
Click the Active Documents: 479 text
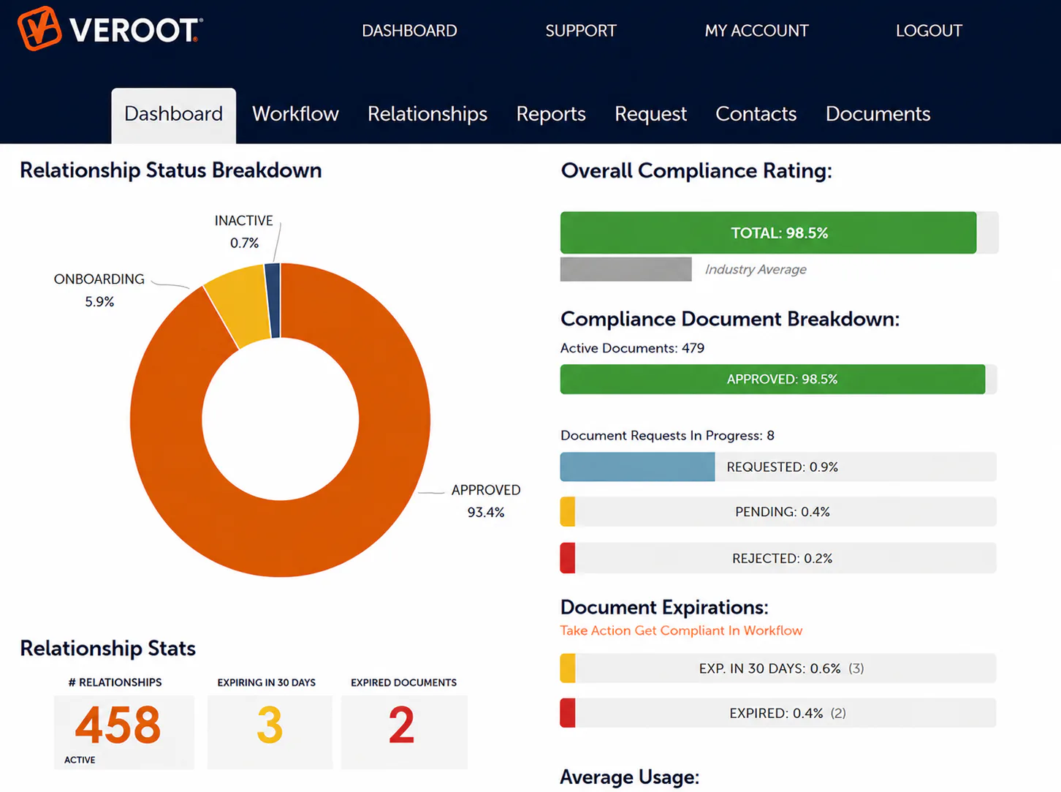click(632, 348)
